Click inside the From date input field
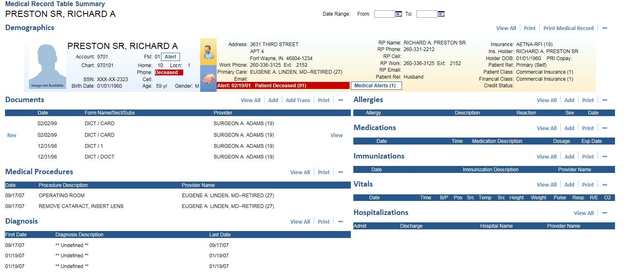This screenshot has width=634, height=273. [384, 14]
